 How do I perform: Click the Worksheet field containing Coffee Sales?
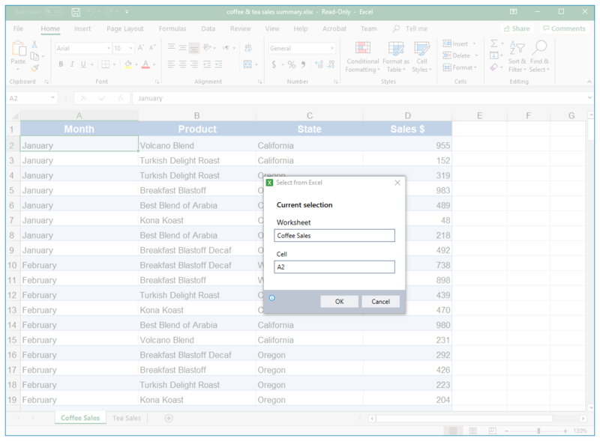334,235
